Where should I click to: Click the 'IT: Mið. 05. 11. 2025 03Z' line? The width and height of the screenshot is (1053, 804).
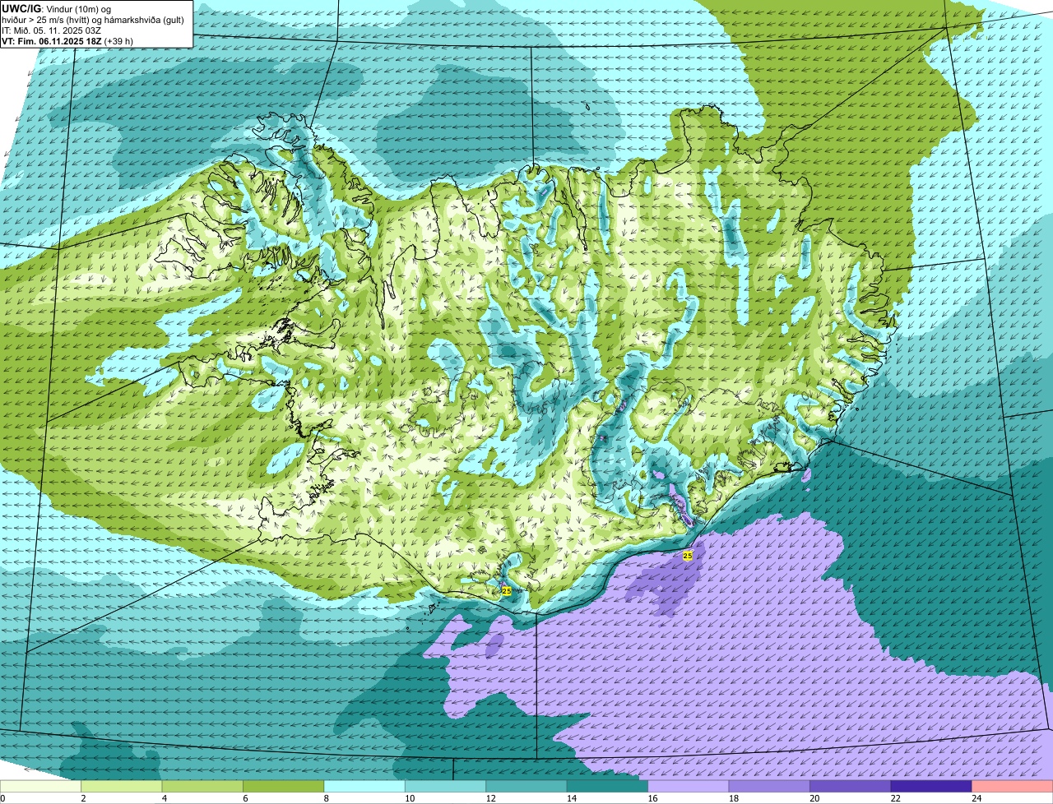(x=52, y=30)
